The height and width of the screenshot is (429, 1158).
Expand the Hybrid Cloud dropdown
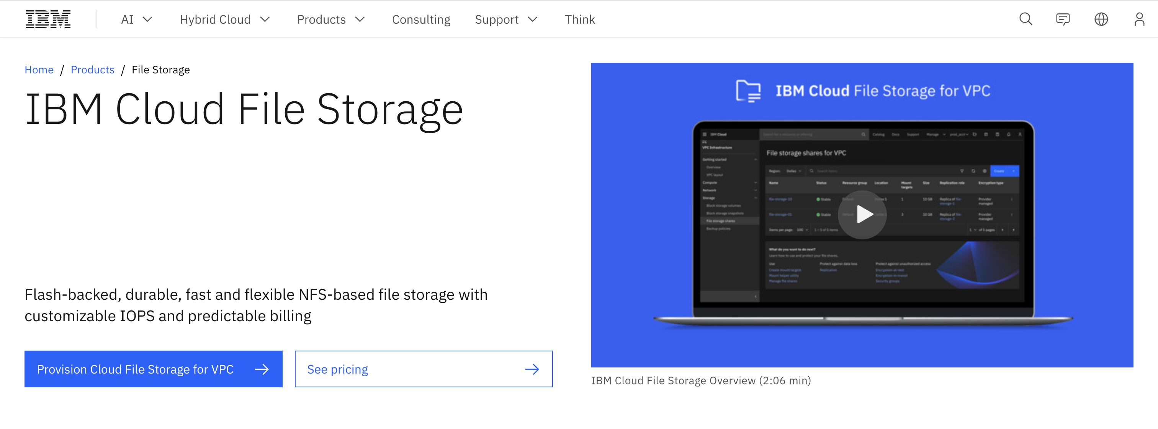click(x=225, y=19)
